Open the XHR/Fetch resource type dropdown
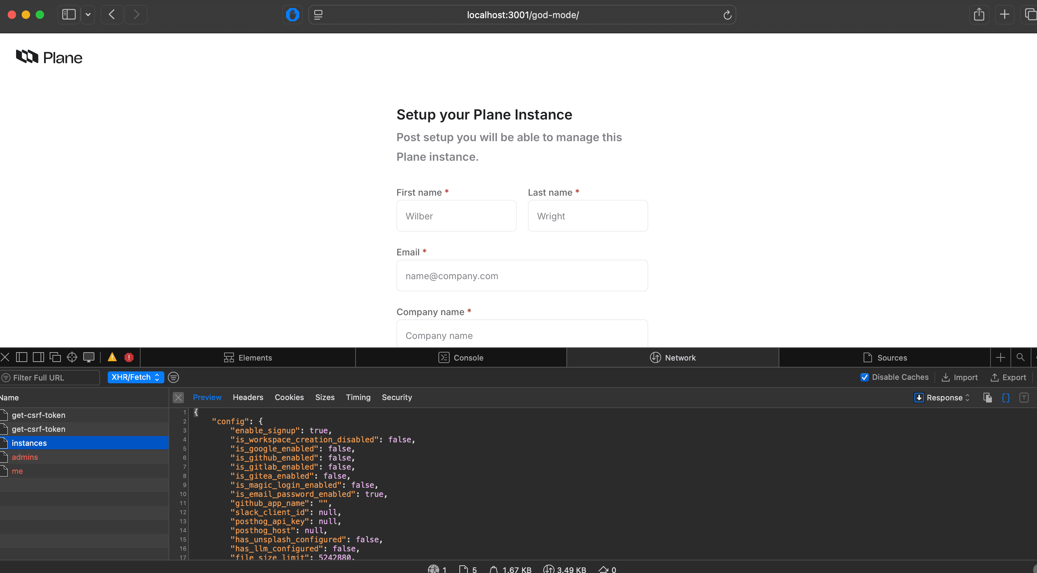The width and height of the screenshot is (1037, 573). (x=136, y=377)
